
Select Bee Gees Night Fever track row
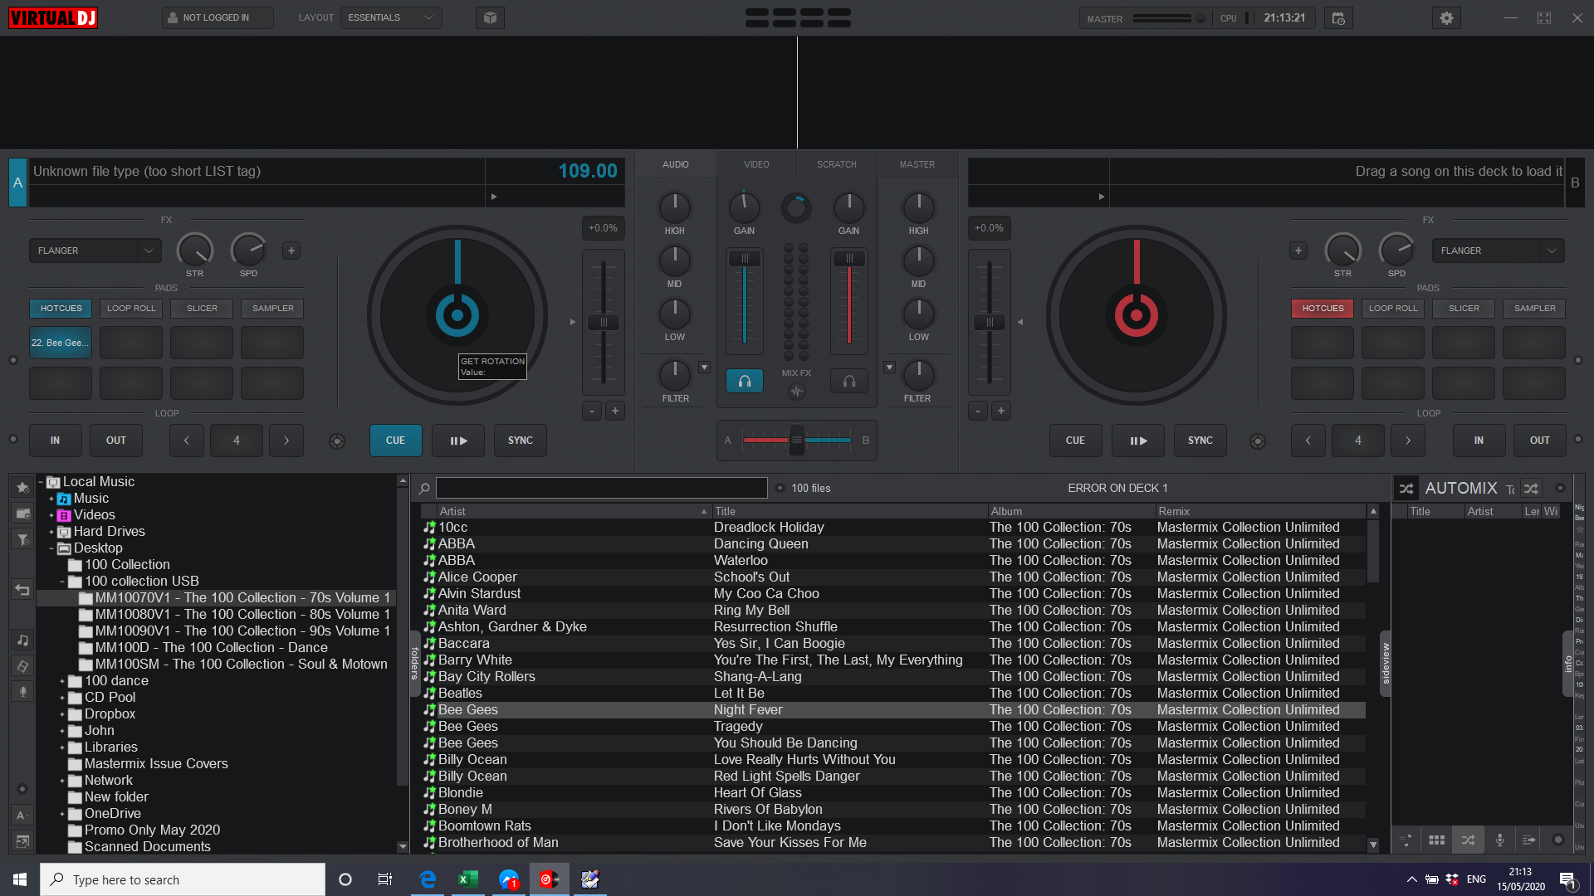pos(892,710)
